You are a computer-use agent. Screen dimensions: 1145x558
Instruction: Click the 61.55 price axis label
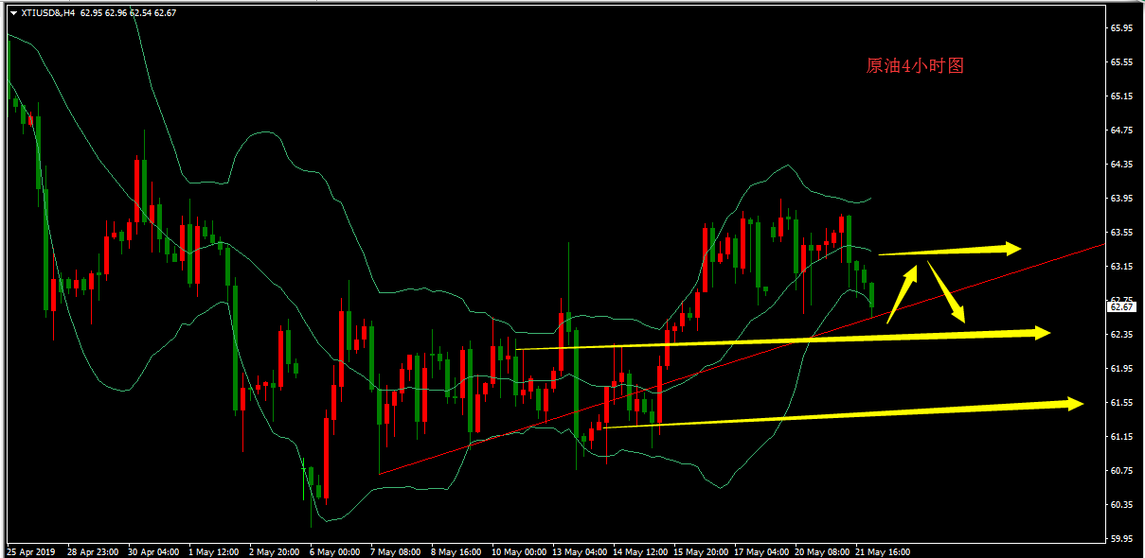pos(1121,403)
